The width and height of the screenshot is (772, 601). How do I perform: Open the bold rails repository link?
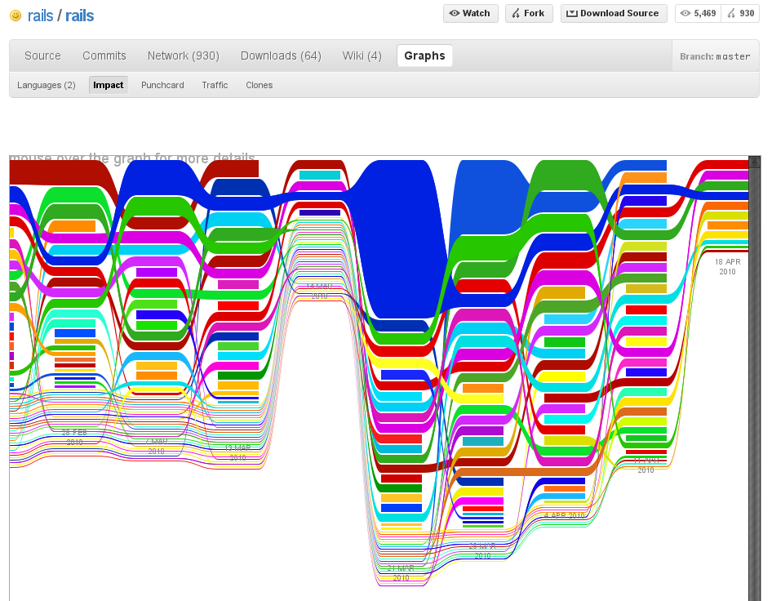pos(79,16)
